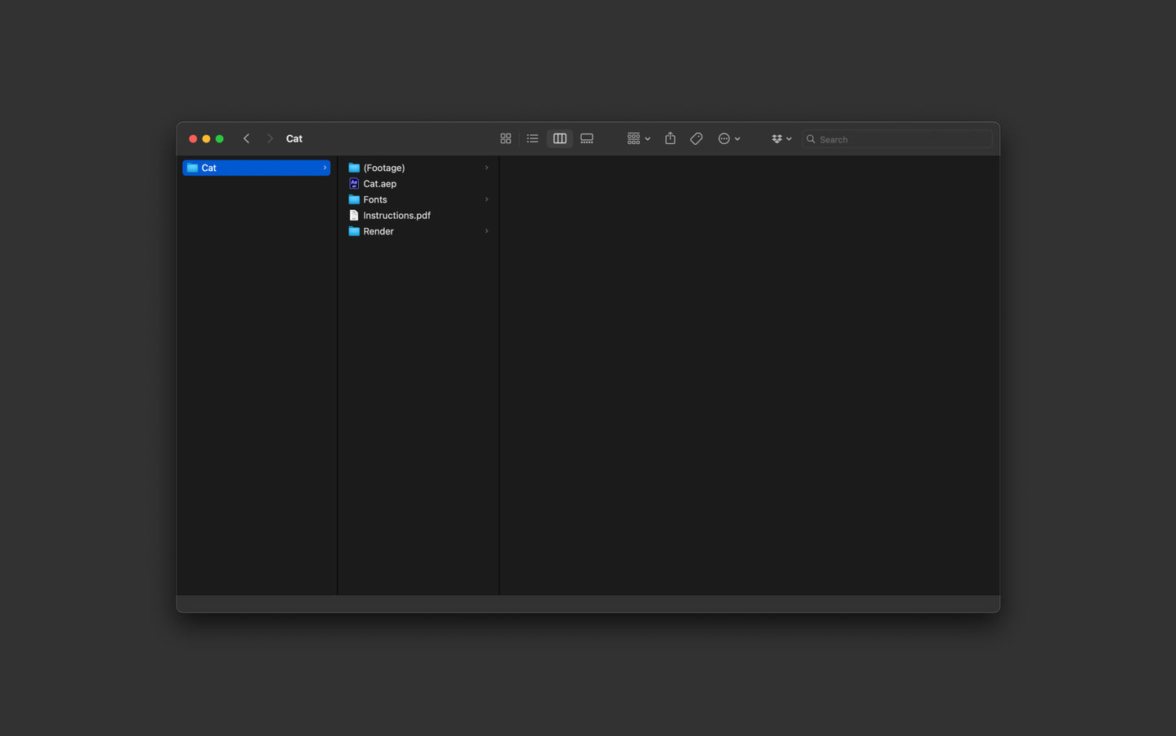Open the ellipsis Action menu
The height and width of the screenshot is (736, 1176).
(x=729, y=138)
